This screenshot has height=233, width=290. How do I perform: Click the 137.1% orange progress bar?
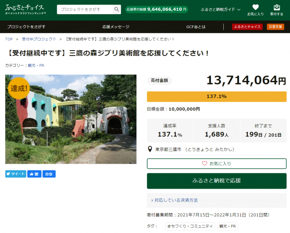coord(216,97)
